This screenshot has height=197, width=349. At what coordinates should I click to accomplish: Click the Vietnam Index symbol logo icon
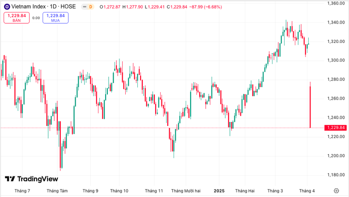click(7, 7)
